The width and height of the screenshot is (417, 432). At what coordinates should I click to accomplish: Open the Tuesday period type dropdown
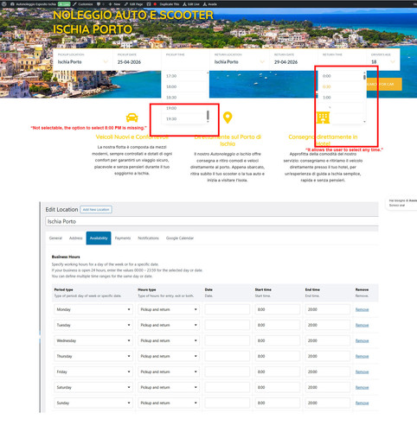93,325
